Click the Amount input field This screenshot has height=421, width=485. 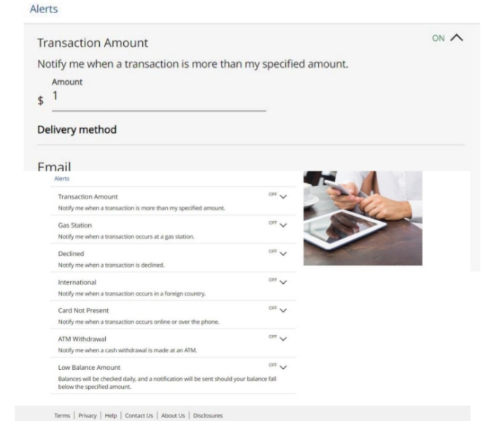(158, 100)
